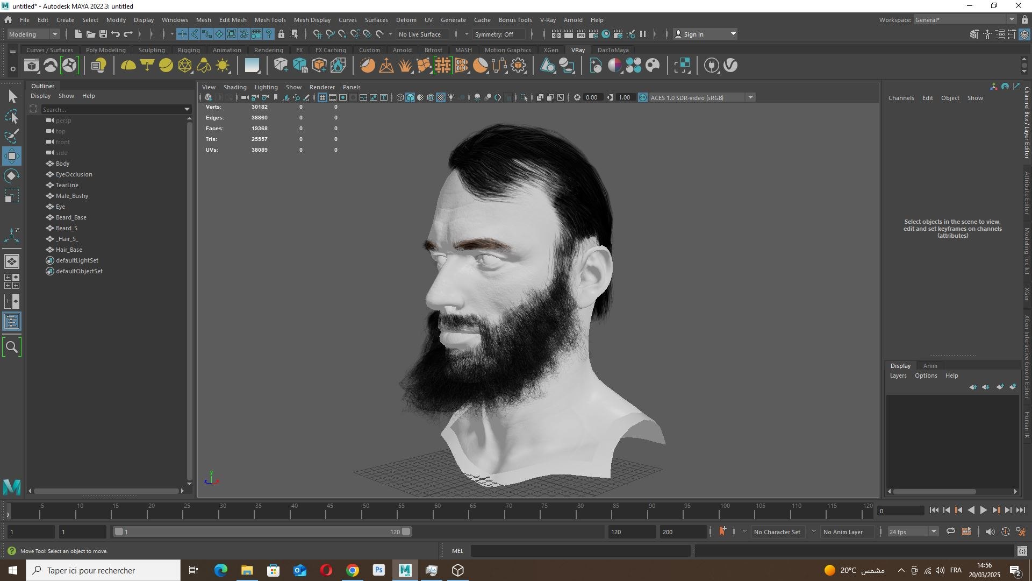Go to start of playback range
Viewport: 1032px width, 581px height.
point(934,511)
